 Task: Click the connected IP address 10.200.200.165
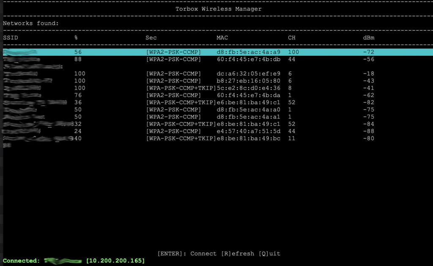[115, 261]
